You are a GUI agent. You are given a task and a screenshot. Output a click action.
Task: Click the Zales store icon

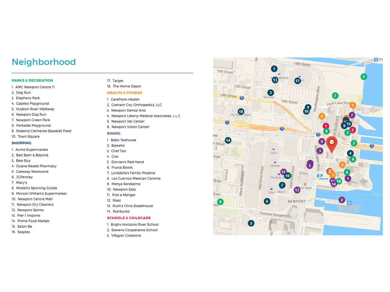(271, 189)
